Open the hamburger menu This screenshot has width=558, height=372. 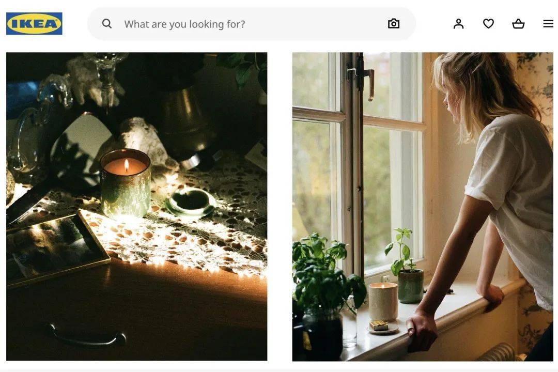point(548,24)
